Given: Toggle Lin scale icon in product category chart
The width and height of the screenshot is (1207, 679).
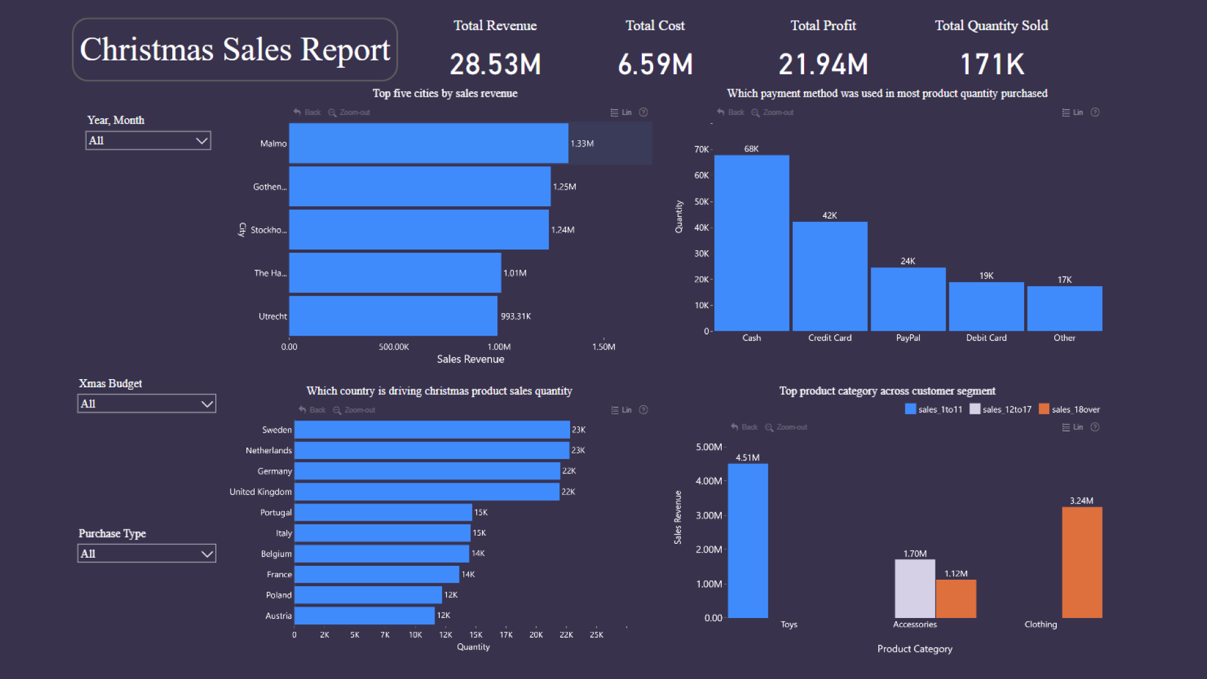Looking at the screenshot, I should [1066, 427].
